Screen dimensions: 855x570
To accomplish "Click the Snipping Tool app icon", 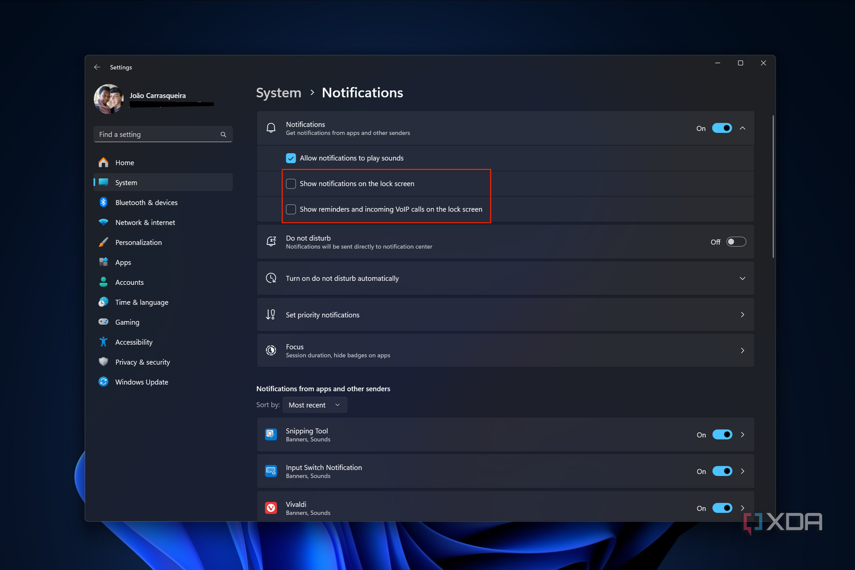I will [270, 434].
